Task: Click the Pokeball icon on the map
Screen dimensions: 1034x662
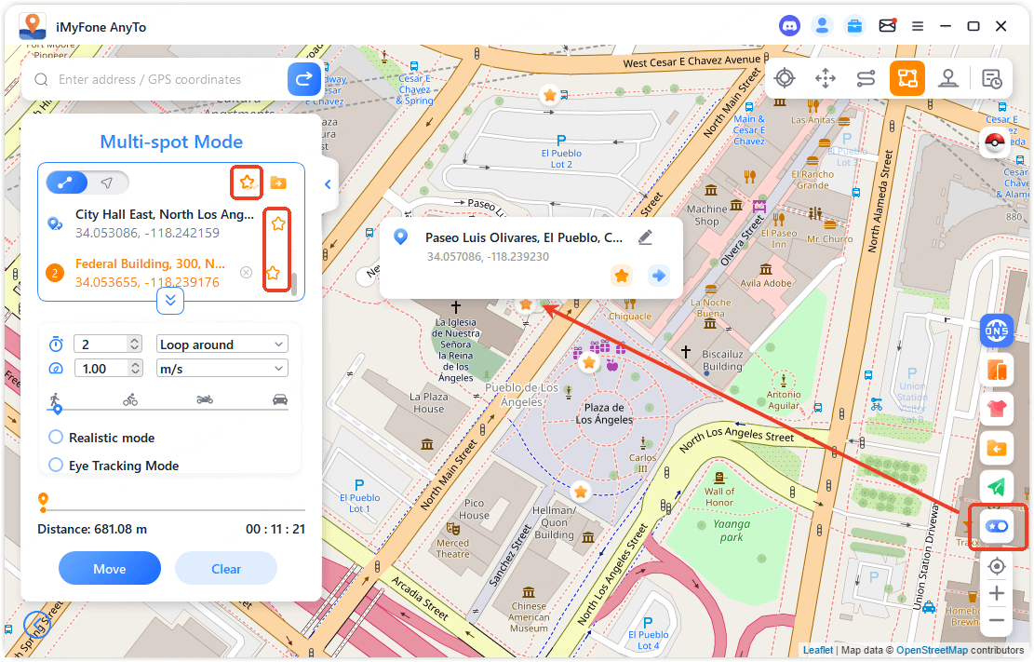Action: click(996, 142)
